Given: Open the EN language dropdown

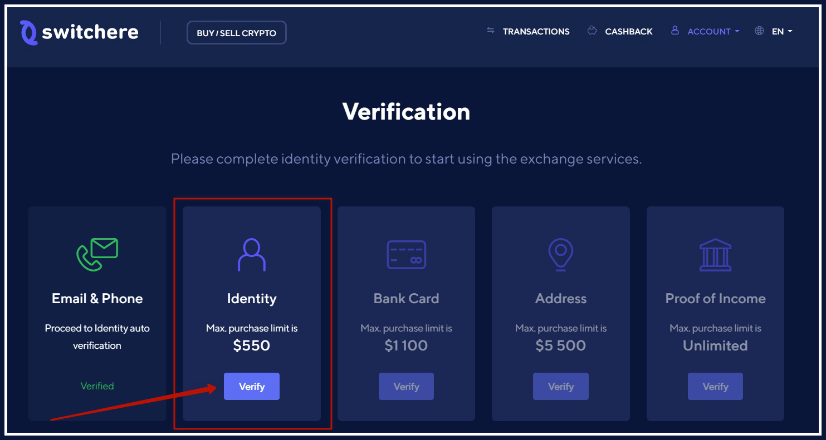Looking at the screenshot, I should [x=782, y=32].
